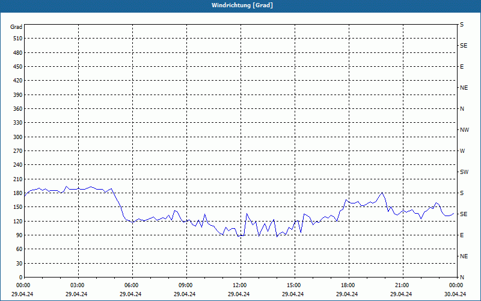Image resolution: width=481 pixels, height=301 pixels.
Task: Click the 21:00 time axis label
Action: point(403,285)
